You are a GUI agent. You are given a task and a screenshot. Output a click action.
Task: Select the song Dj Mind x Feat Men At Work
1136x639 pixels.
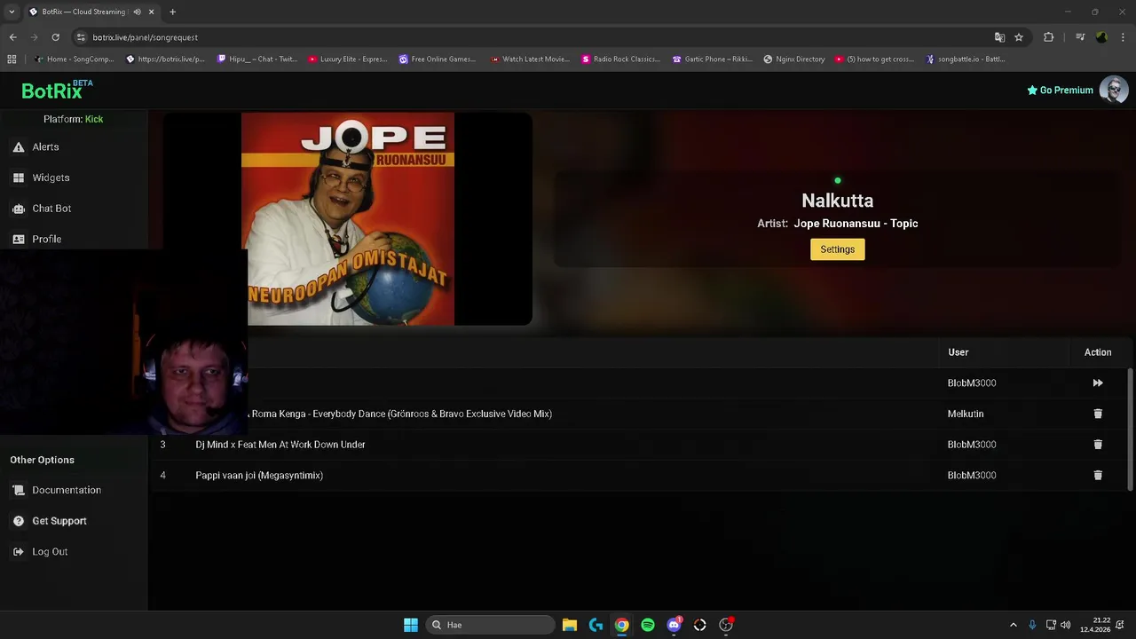pyautogui.click(x=280, y=445)
